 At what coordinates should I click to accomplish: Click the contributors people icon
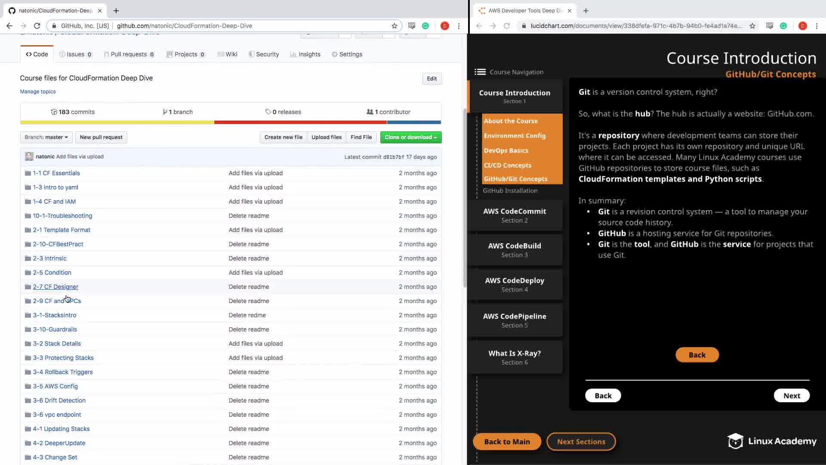click(370, 112)
